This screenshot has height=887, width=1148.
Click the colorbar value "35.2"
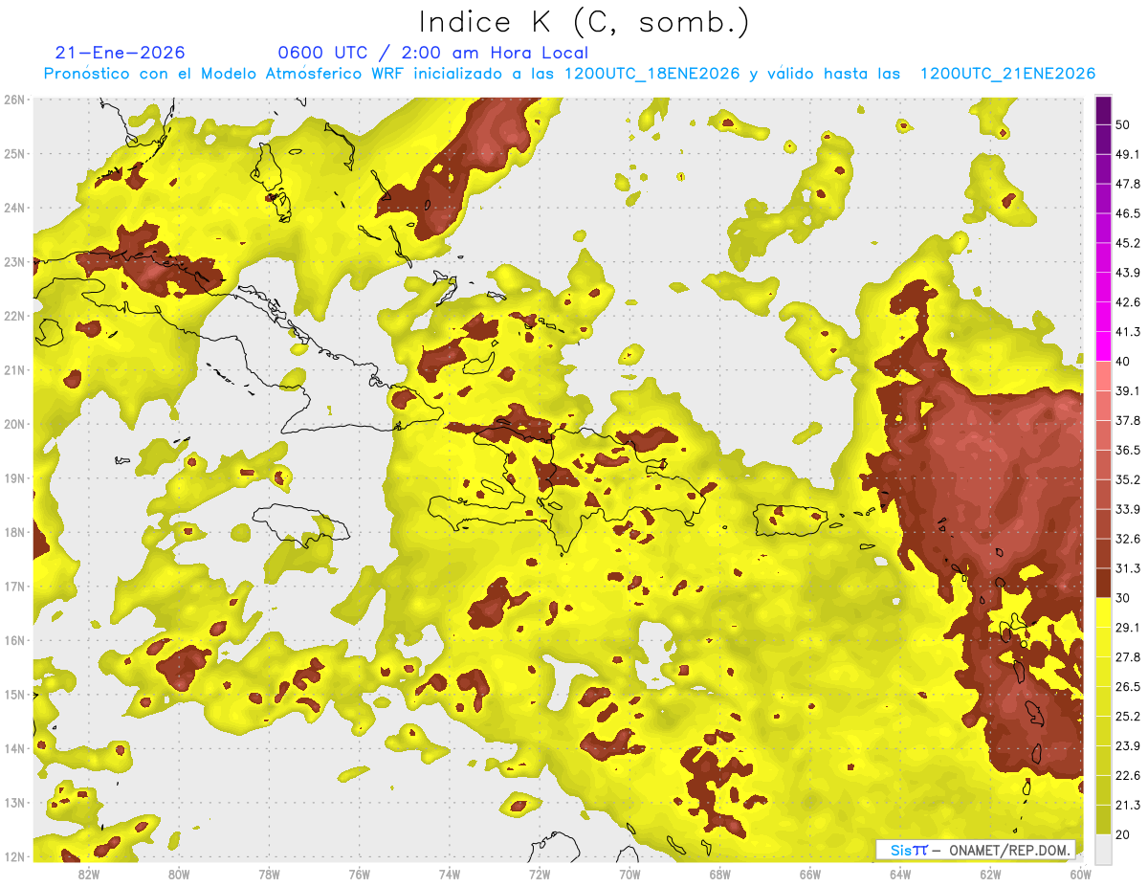click(1128, 479)
